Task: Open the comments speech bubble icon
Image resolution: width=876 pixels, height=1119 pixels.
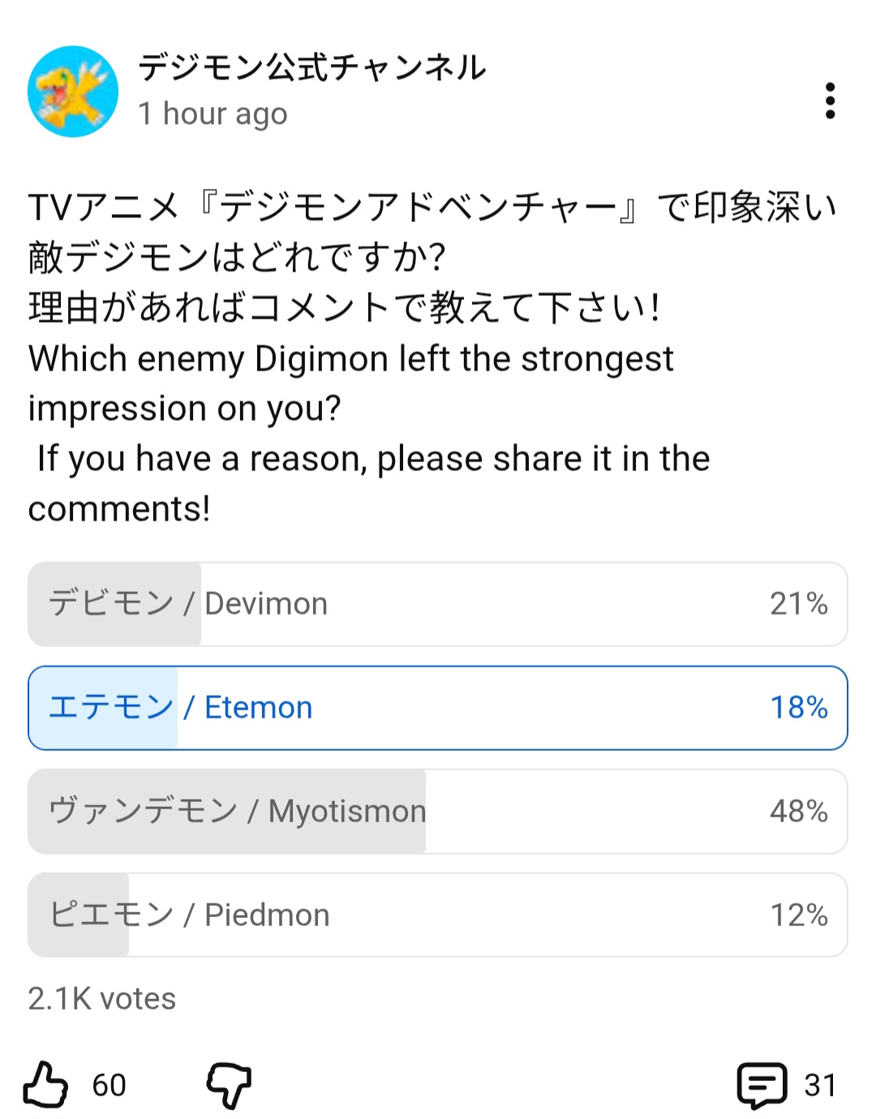Action: (x=762, y=1084)
